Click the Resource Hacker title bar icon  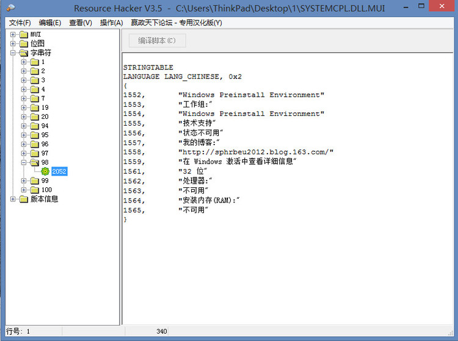coord(11,8)
